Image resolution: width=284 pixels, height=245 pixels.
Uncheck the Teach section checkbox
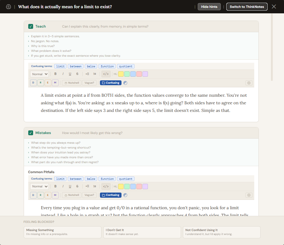[x=31, y=26]
